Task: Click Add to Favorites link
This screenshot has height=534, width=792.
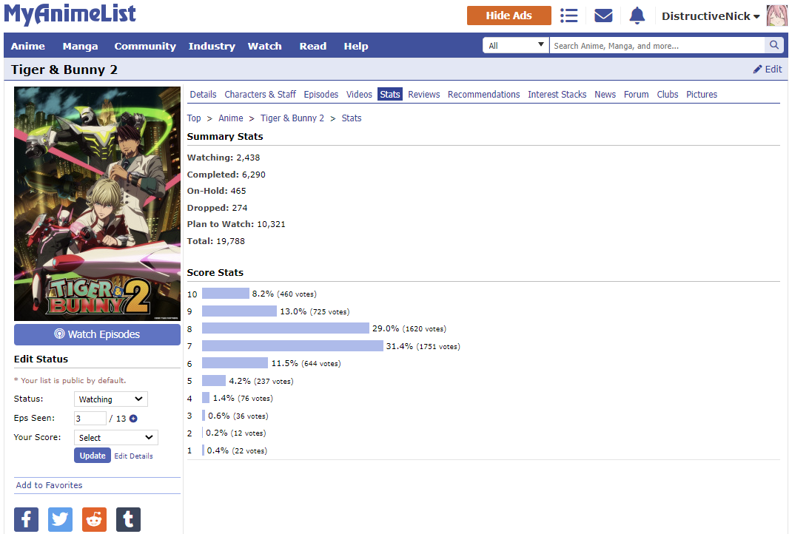Action: [49, 485]
